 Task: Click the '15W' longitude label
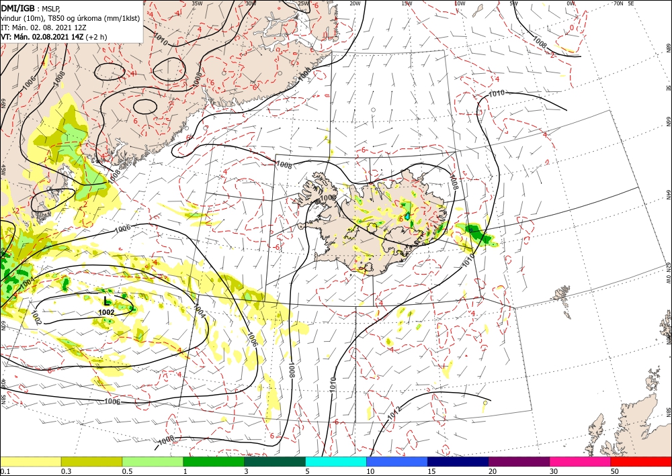(407, 3)
